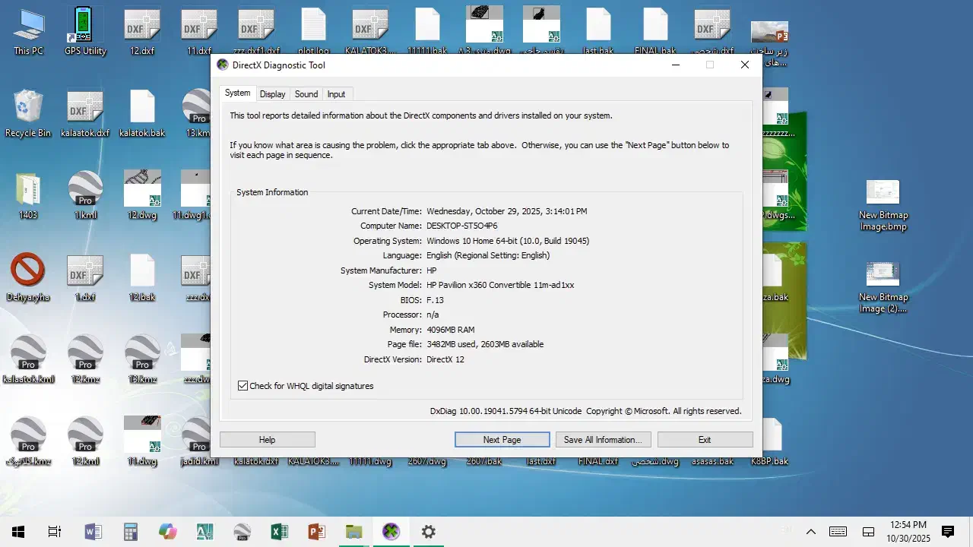Click Save All Information button
The image size is (973, 547).
602,440
